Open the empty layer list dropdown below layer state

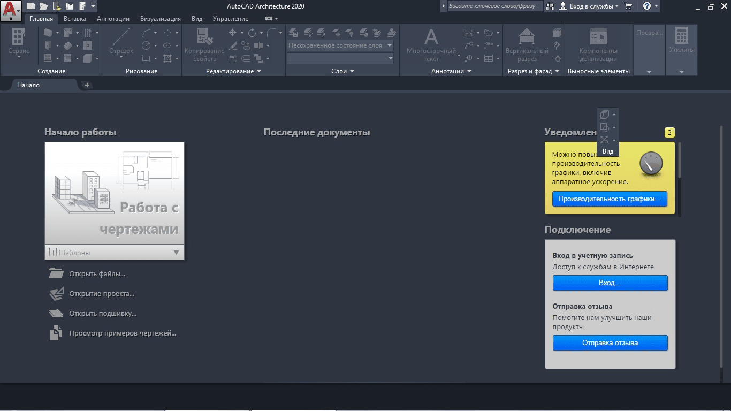(x=340, y=58)
